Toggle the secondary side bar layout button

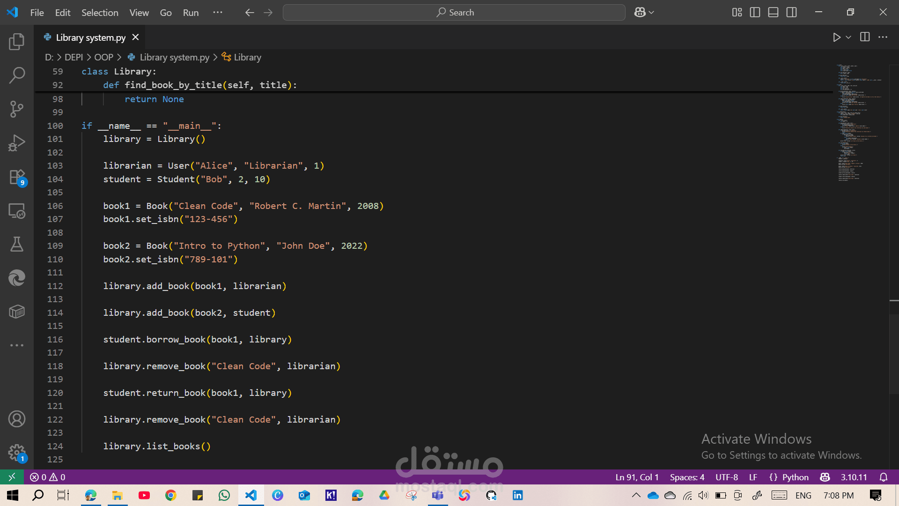[x=791, y=13]
